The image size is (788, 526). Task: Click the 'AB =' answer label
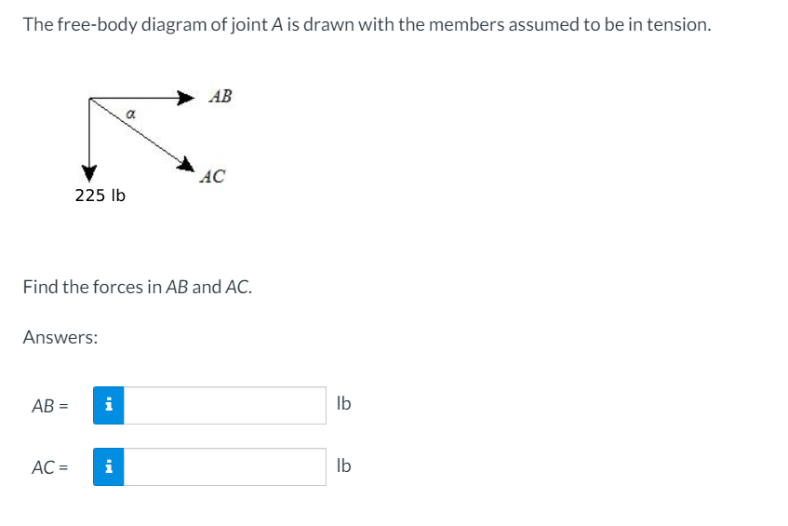tap(50, 406)
